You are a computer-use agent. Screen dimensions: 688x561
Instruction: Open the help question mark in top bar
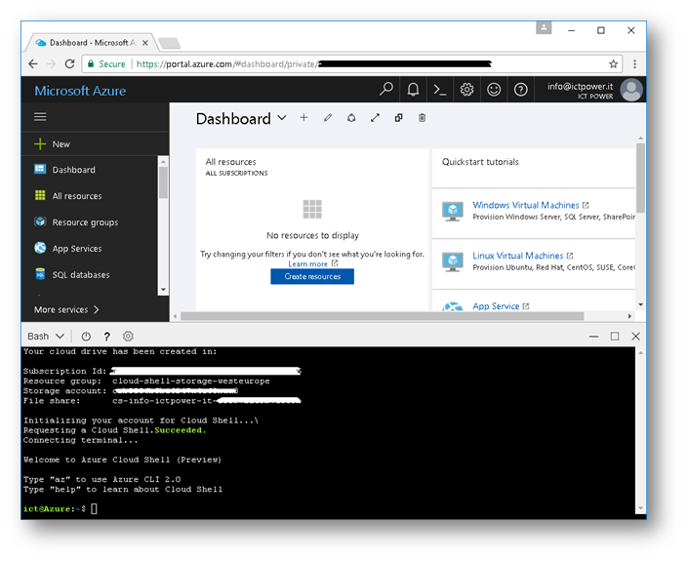click(520, 90)
